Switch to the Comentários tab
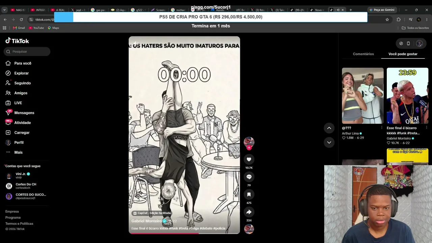Image resolution: width=432 pixels, height=243 pixels. pyautogui.click(x=363, y=54)
